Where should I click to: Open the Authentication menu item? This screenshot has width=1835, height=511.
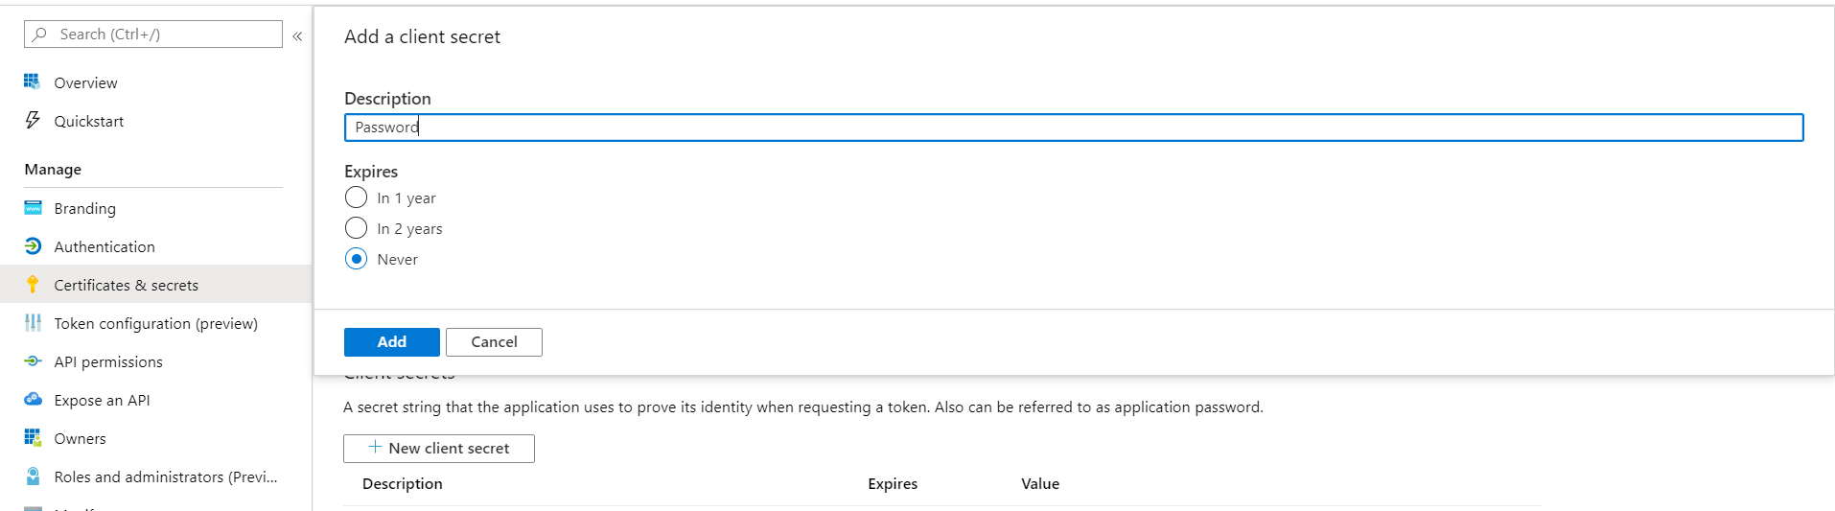click(105, 246)
